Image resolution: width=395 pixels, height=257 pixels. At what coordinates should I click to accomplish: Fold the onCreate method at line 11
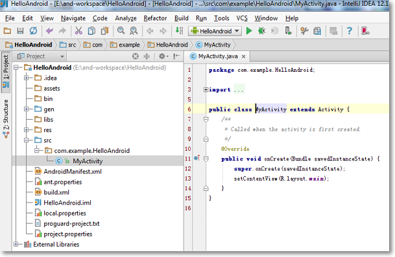point(206,159)
